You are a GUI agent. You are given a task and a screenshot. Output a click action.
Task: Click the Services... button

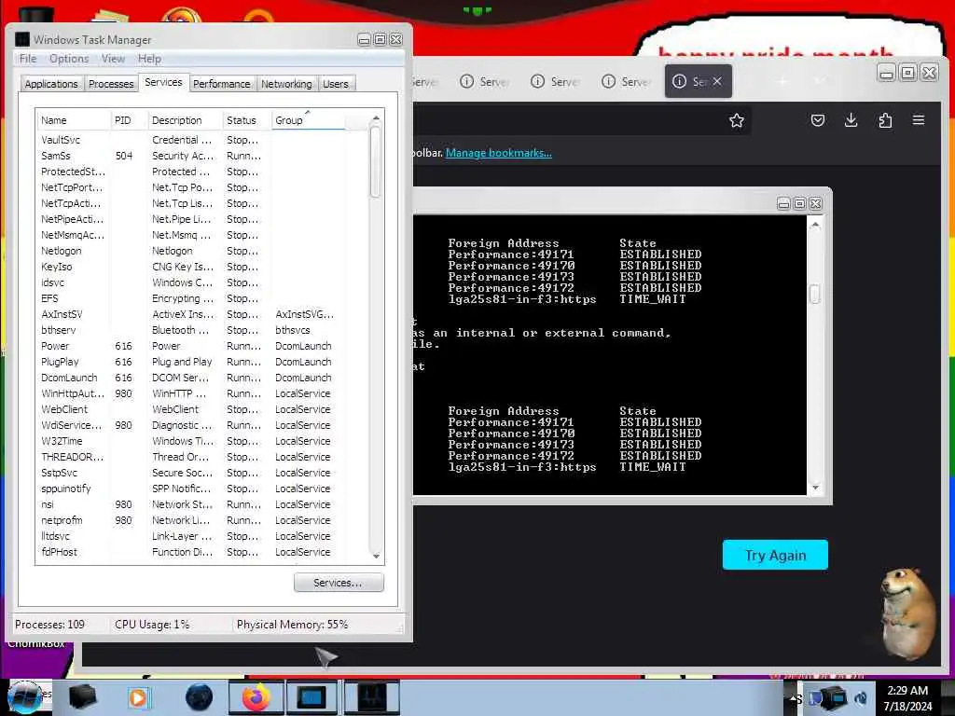tap(339, 583)
